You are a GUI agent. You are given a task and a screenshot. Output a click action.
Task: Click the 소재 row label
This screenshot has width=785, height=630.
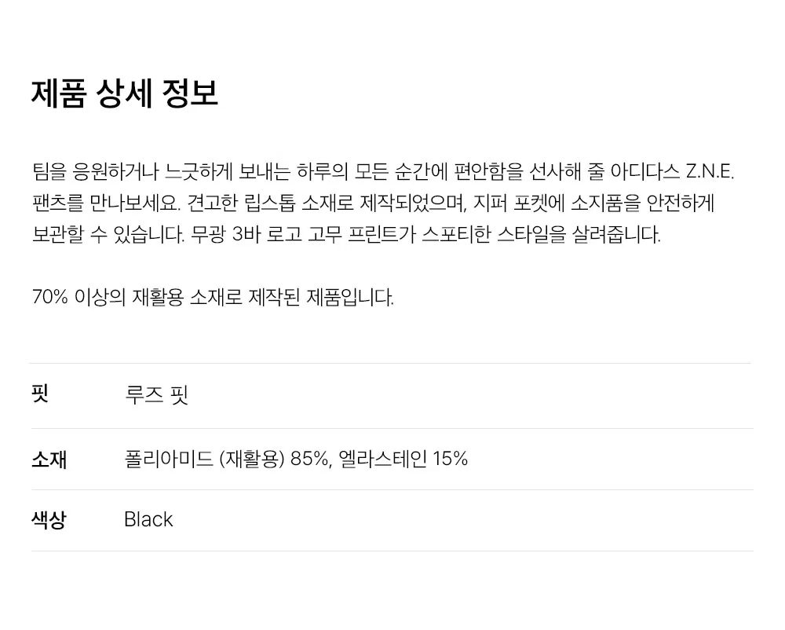pyautogui.click(x=49, y=460)
